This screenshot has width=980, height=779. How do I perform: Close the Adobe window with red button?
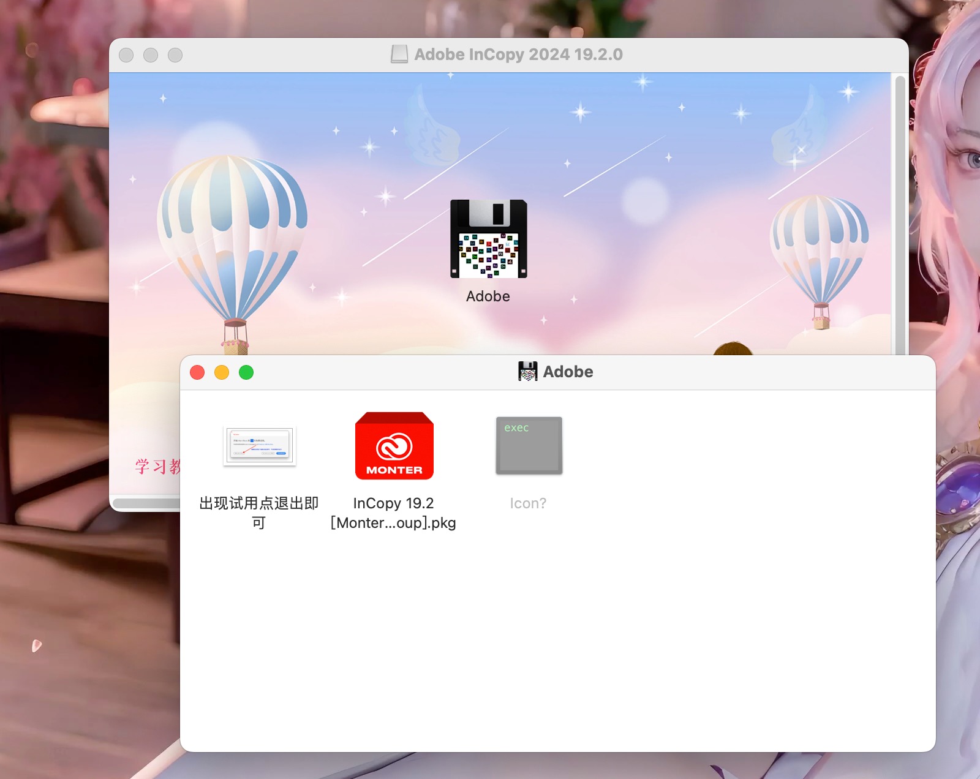pos(197,372)
